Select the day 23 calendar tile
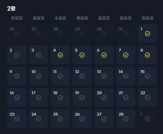Image resolution: width=163 pixels, height=134 pixels. (x=17, y=119)
